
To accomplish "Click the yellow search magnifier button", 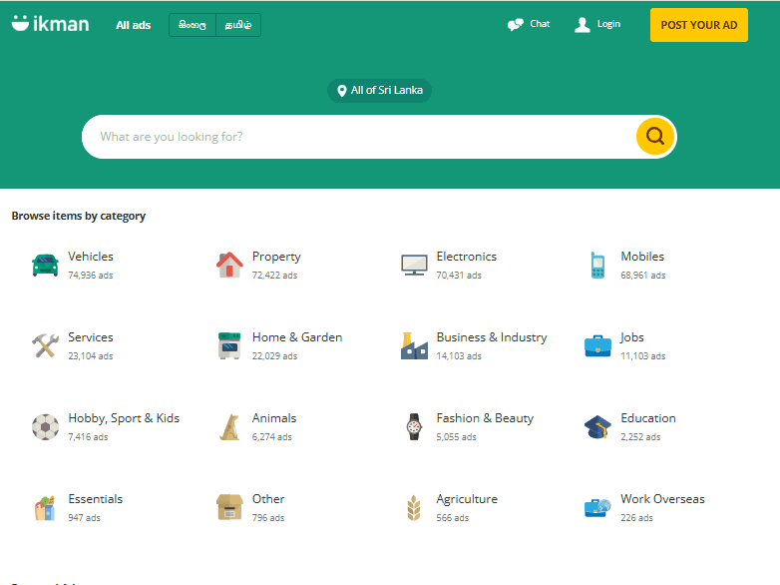I will pyautogui.click(x=654, y=136).
